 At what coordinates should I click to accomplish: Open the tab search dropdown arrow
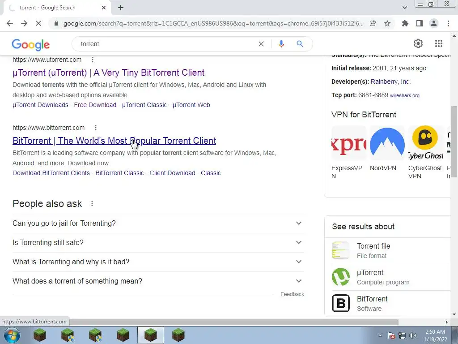coord(404,8)
